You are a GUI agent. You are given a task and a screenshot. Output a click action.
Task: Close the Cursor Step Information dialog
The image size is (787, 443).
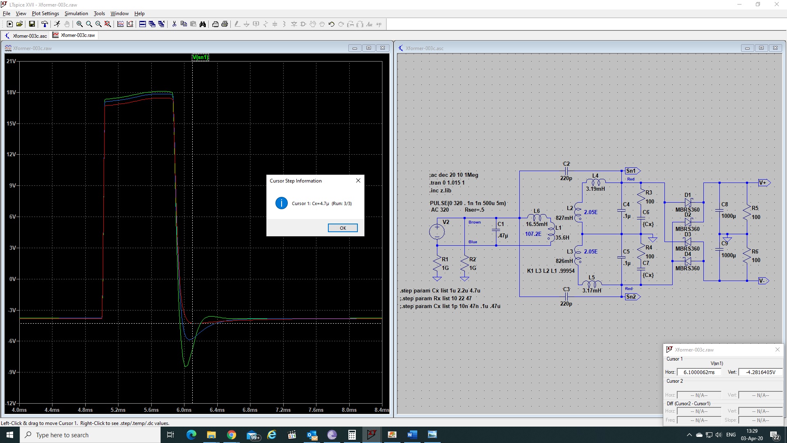click(x=358, y=180)
